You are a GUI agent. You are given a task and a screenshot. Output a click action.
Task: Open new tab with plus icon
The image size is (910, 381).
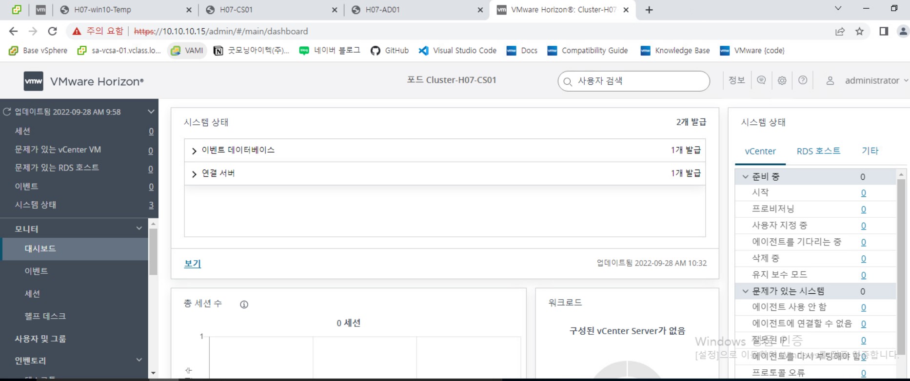[649, 10]
